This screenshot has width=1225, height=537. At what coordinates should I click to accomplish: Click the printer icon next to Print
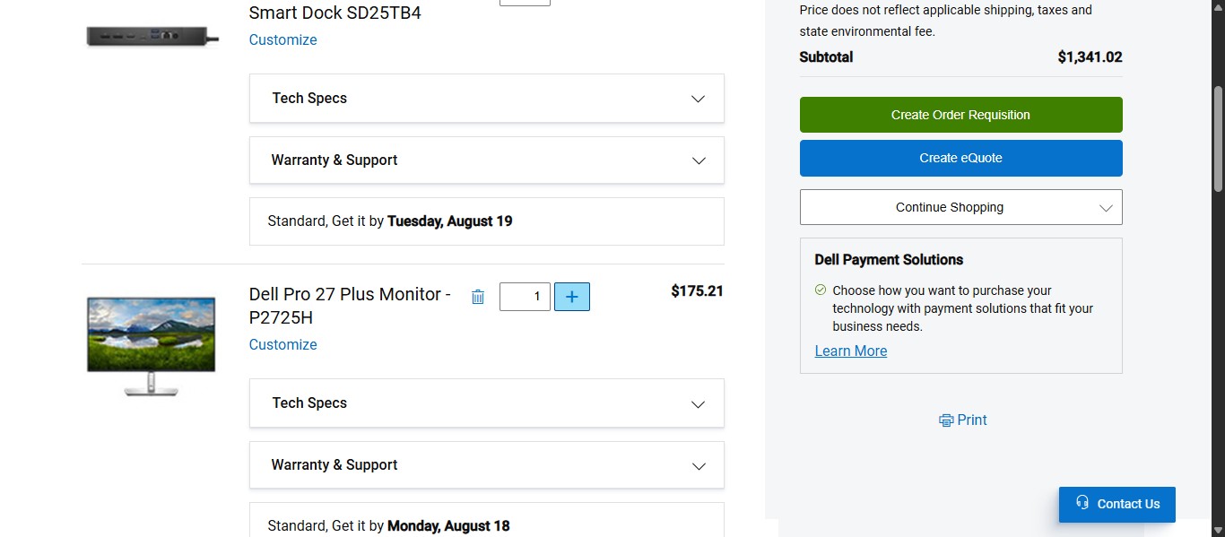(x=946, y=420)
